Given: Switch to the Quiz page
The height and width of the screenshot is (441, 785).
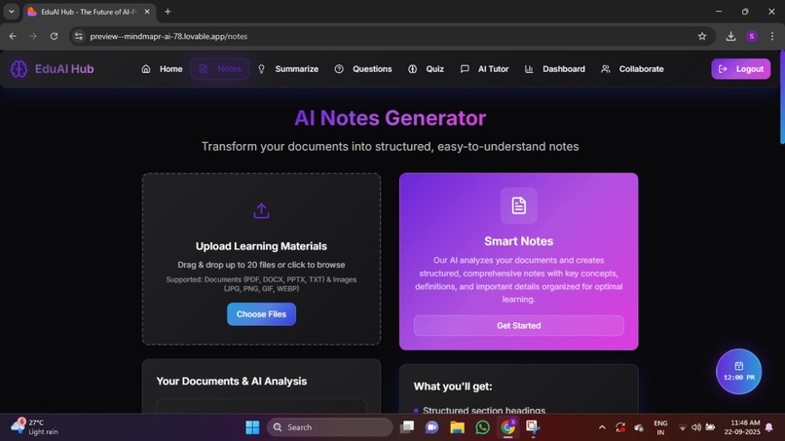Looking at the screenshot, I should point(426,69).
